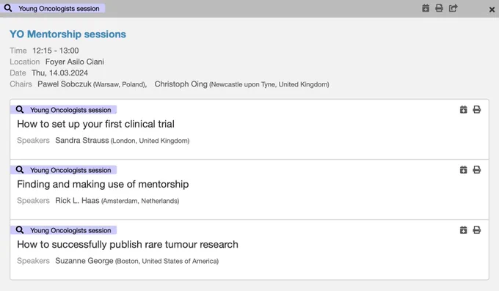Open speaker Rick L. Haas
Viewport: 499px width, 291px height.
point(77,200)
